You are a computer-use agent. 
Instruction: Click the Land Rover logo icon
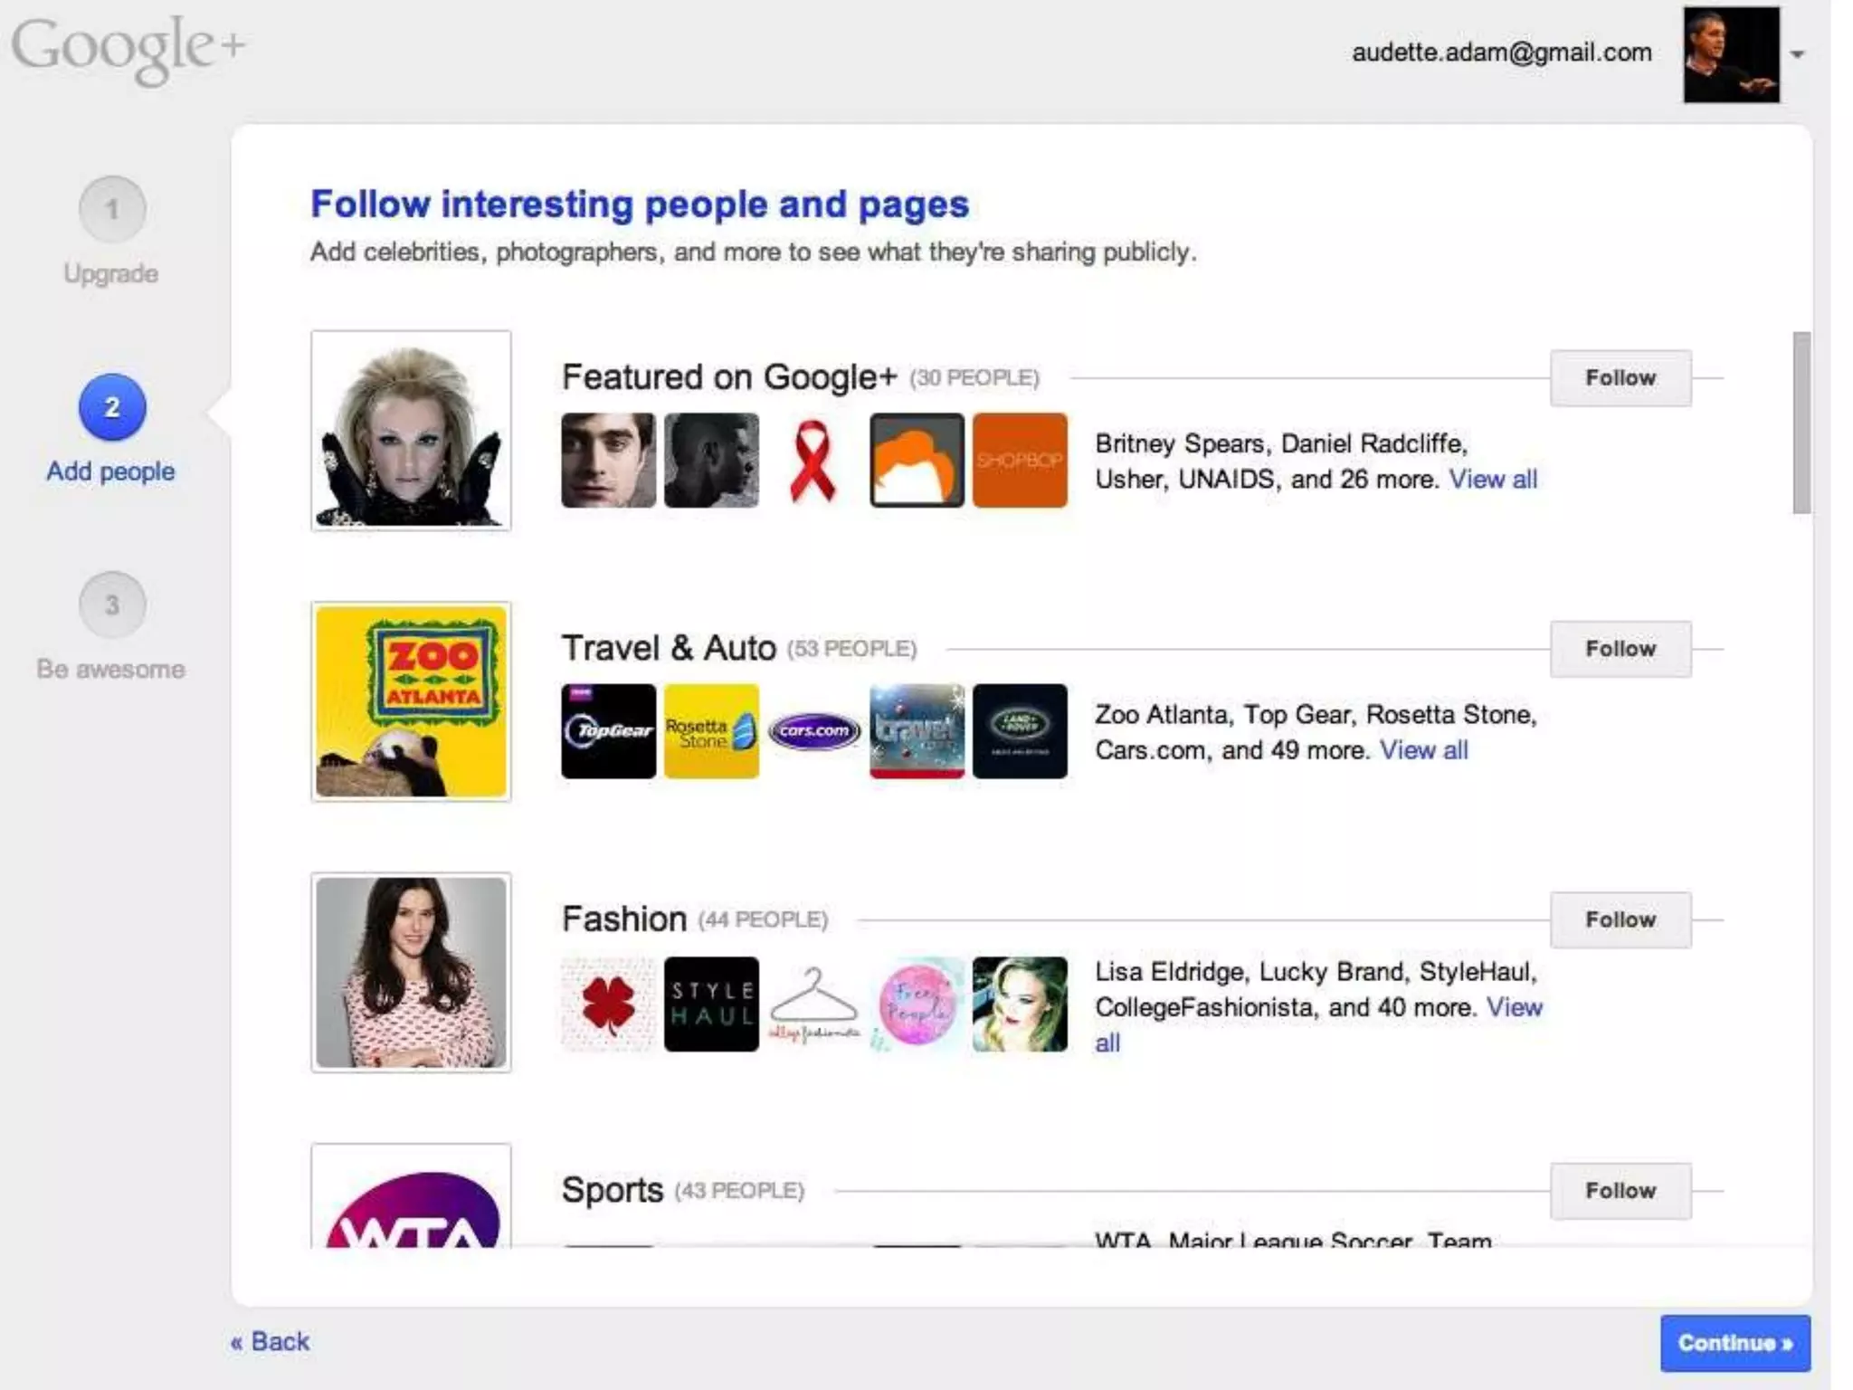point(1020,730)
